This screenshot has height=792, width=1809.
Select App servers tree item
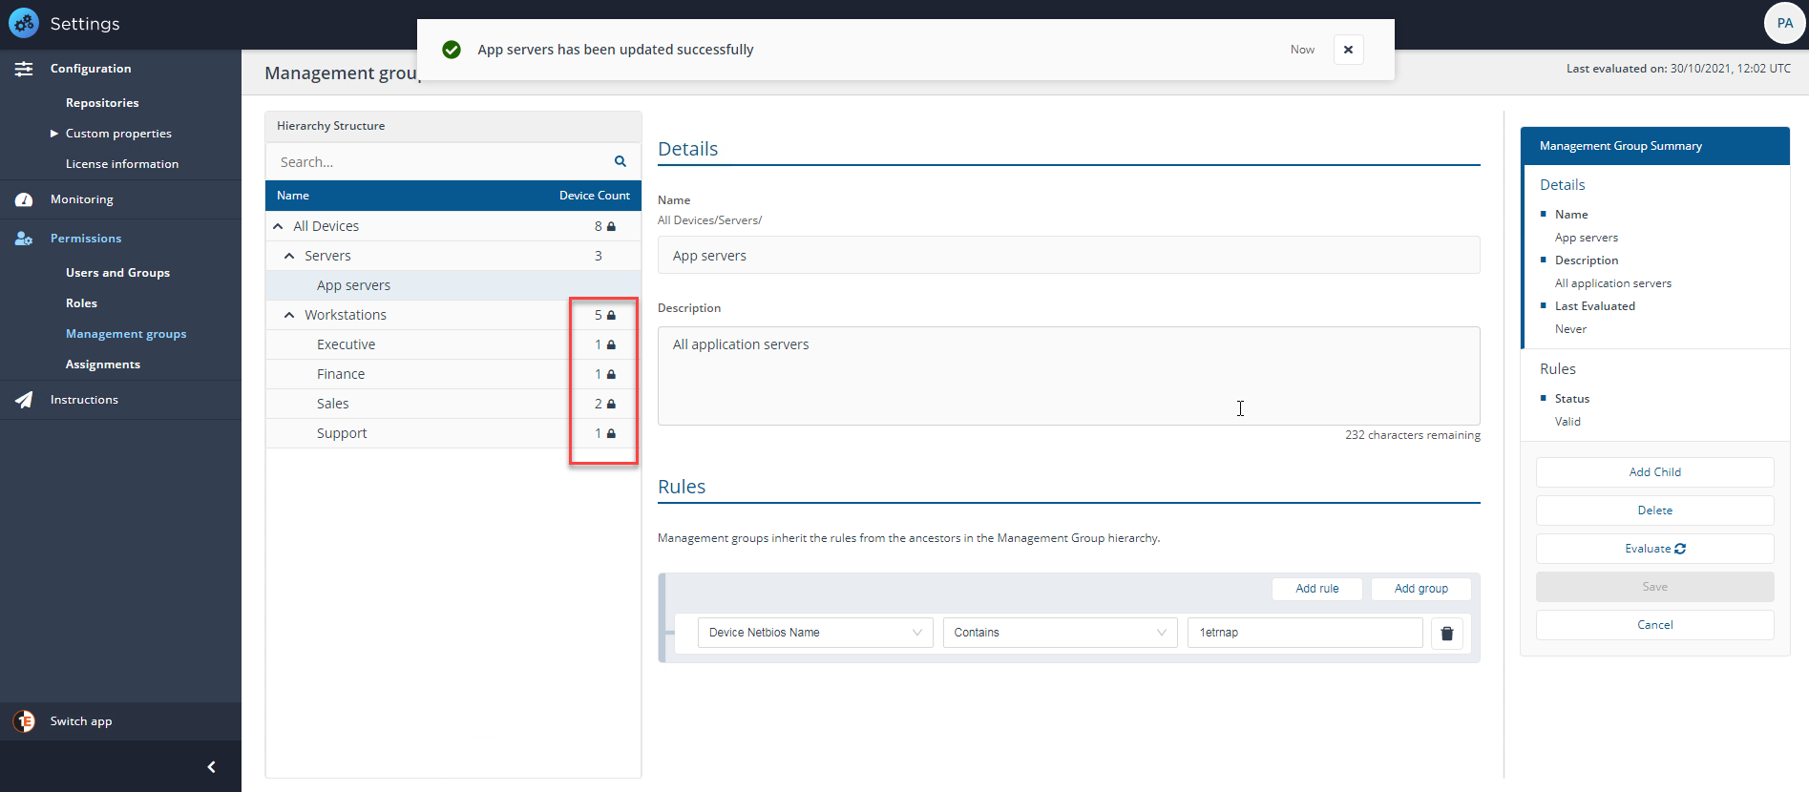tap(353, 285)
